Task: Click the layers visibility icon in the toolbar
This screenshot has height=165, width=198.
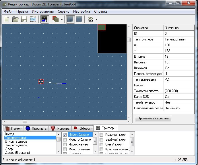Action: pos(56,19)
